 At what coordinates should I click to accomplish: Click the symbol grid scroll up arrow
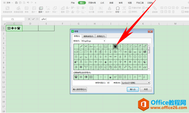(149, 45)
